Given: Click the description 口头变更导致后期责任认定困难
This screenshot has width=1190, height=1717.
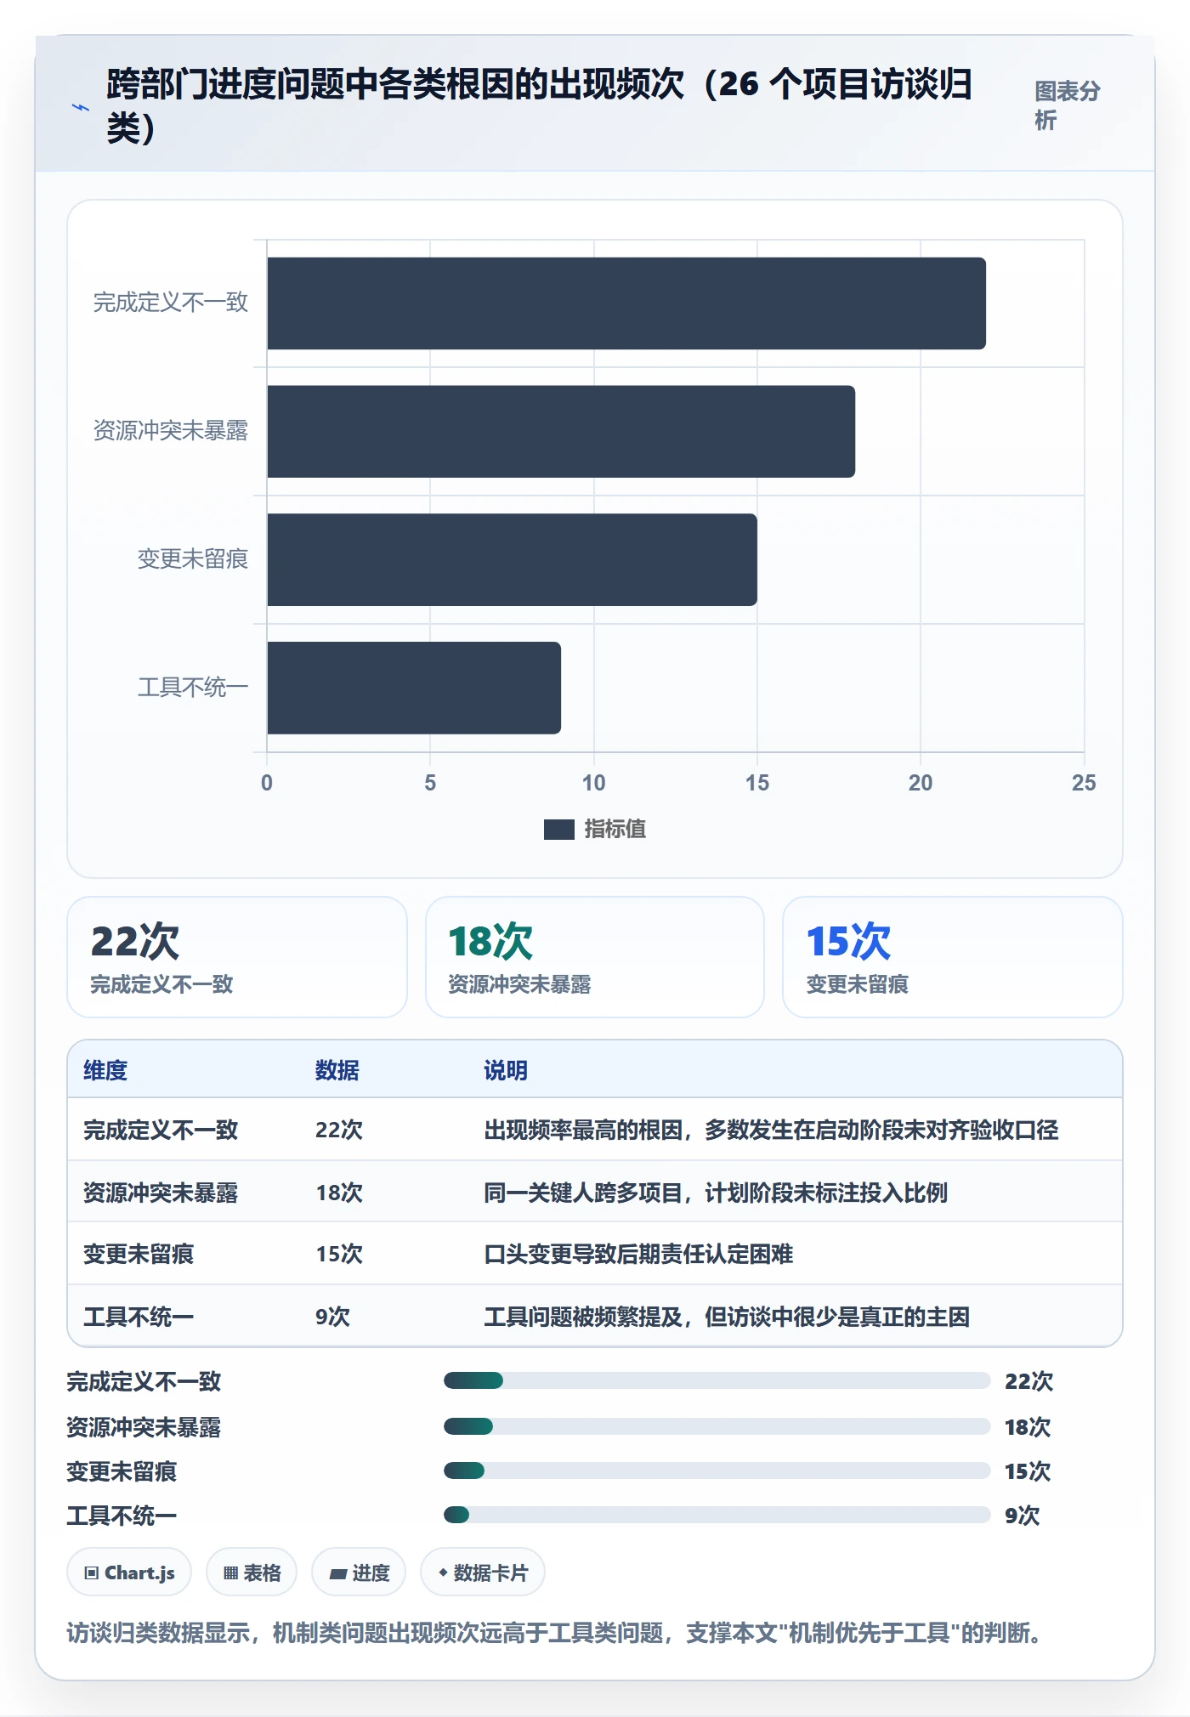Looking at the screenshot, I should coord(638,1254).
